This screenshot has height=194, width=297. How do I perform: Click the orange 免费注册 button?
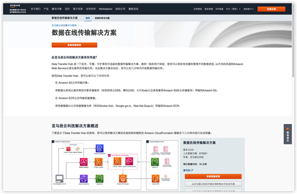pyautogui.click(x=271, y=9)
